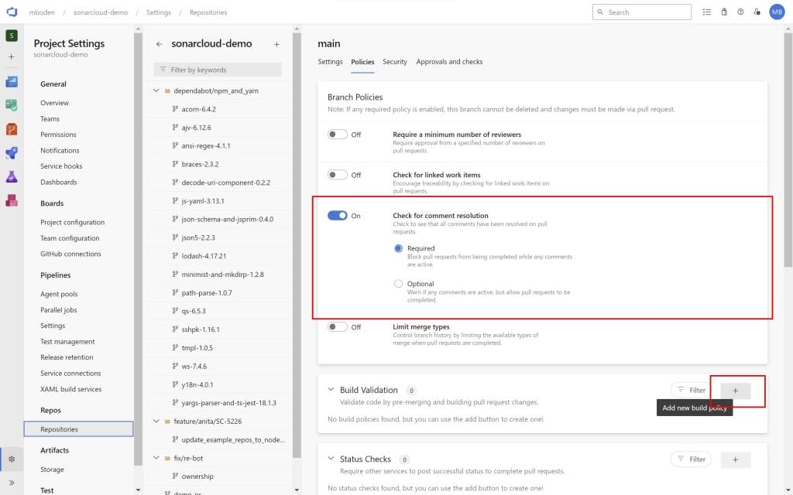Open the MB account avatar
Viewport: 793px width, 495px height.
click(777, 12)
